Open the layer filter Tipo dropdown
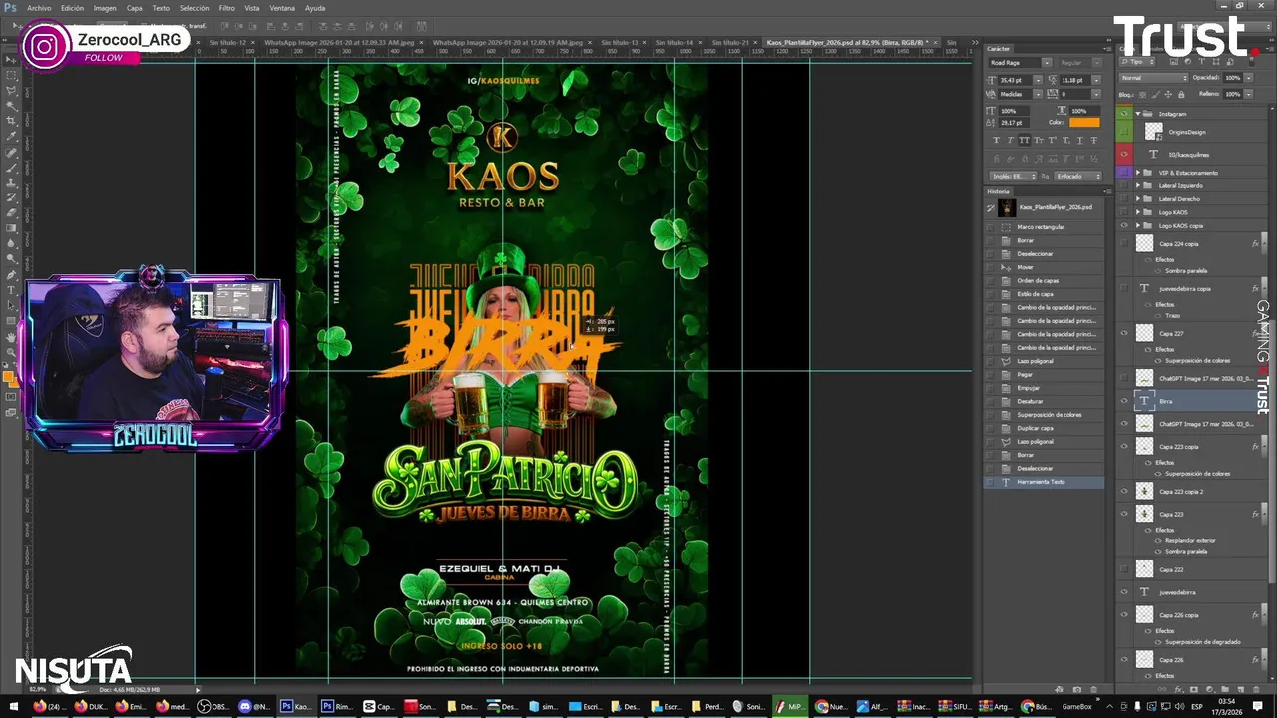This screenshot has width=1277, height=718. click(x=1135, y=62)
